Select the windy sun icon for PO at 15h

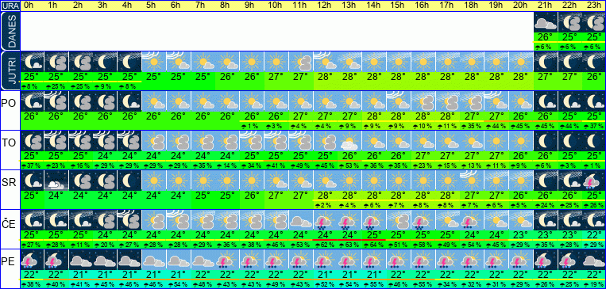399,101
